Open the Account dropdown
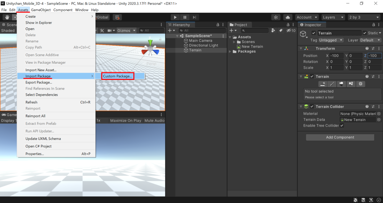This screenshot has width=383, height=203. 307,17
